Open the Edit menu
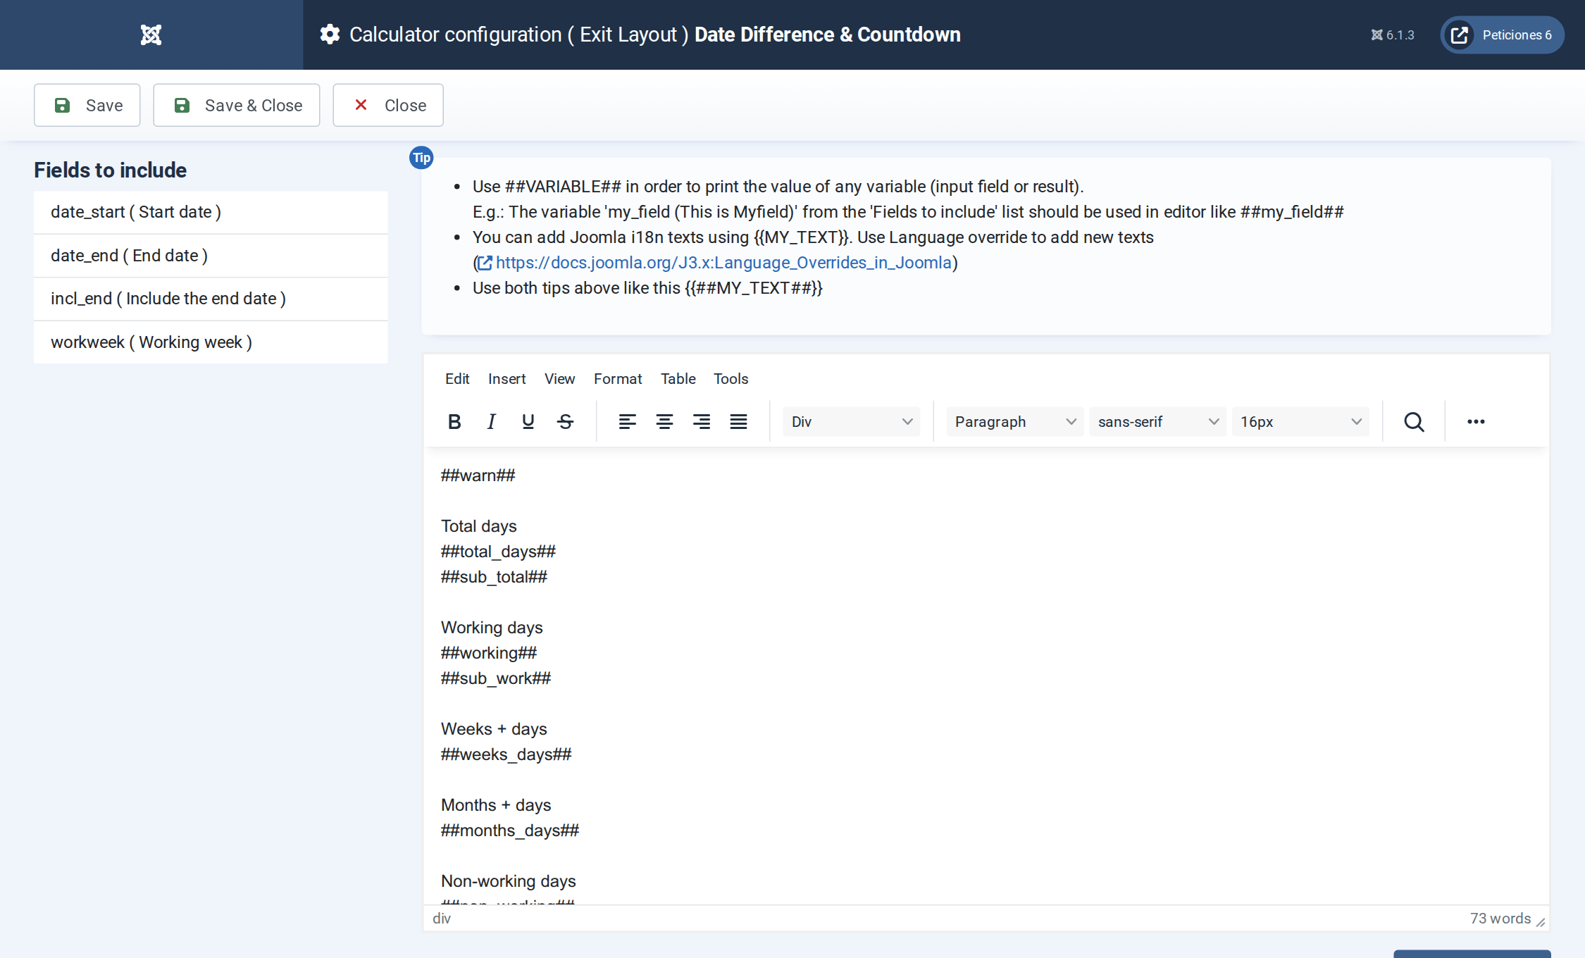 (x=457, y=378)
